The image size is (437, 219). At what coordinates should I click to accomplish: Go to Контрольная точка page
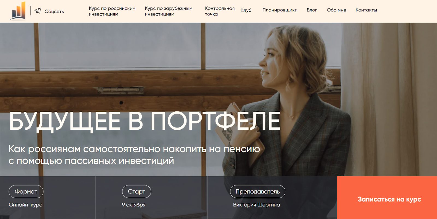[x=220, y=11]
